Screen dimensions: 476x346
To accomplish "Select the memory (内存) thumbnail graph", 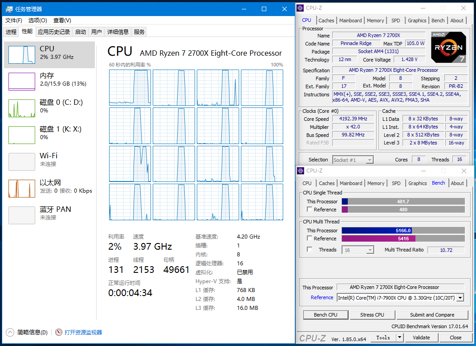I will pos(22,82).
